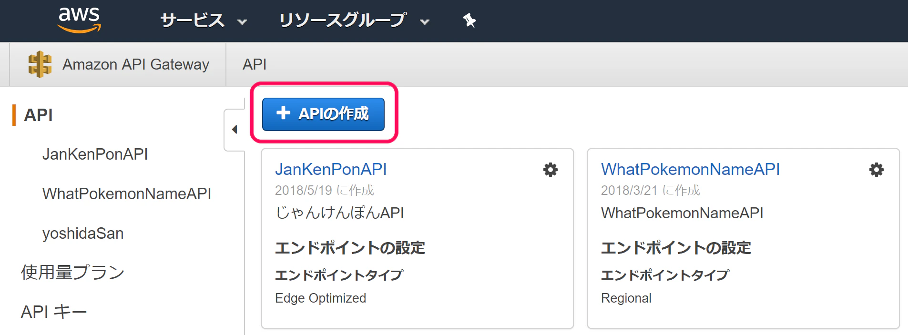The image size is (908, 335).
Task: Click the Amazon API Gateway service icon
Action: click(40, 64)
